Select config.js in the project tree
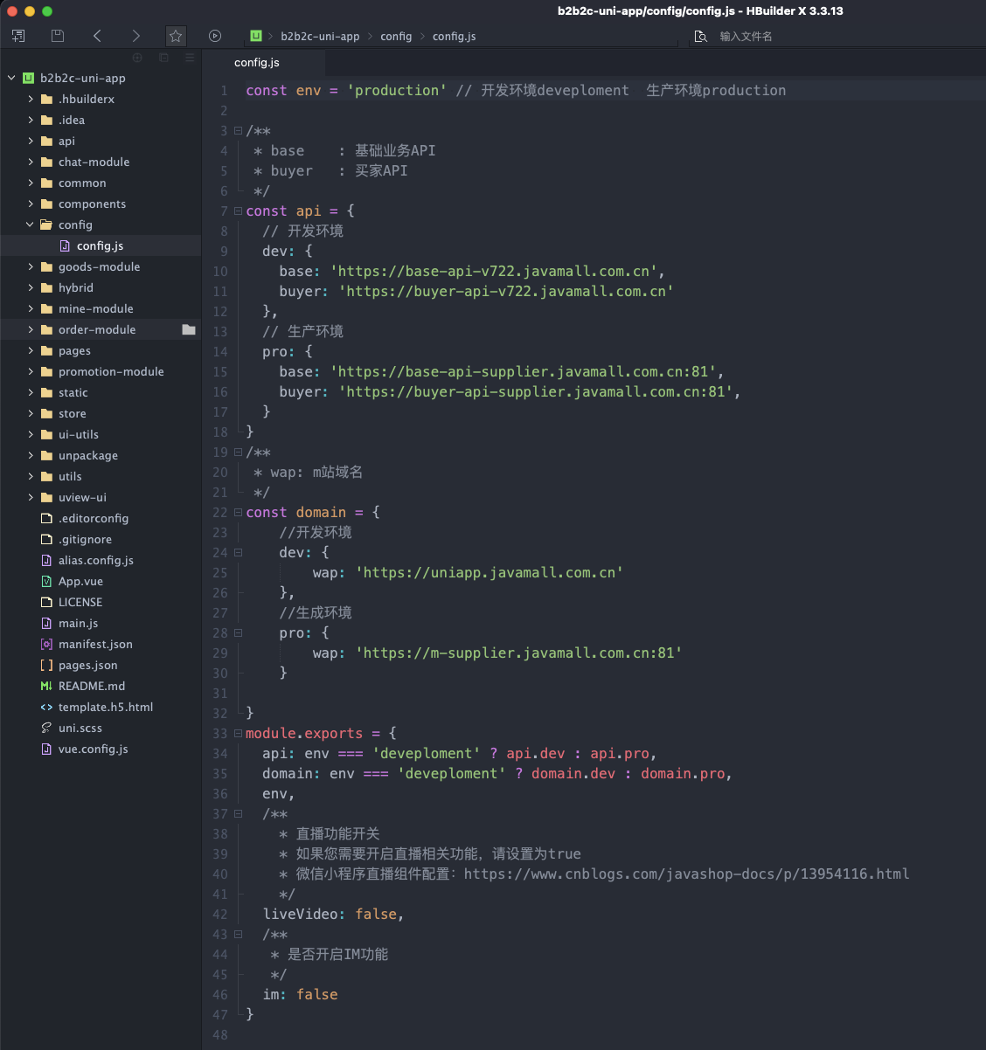The height and width of the screenshot is (1050, 986). tap(101, 245)
